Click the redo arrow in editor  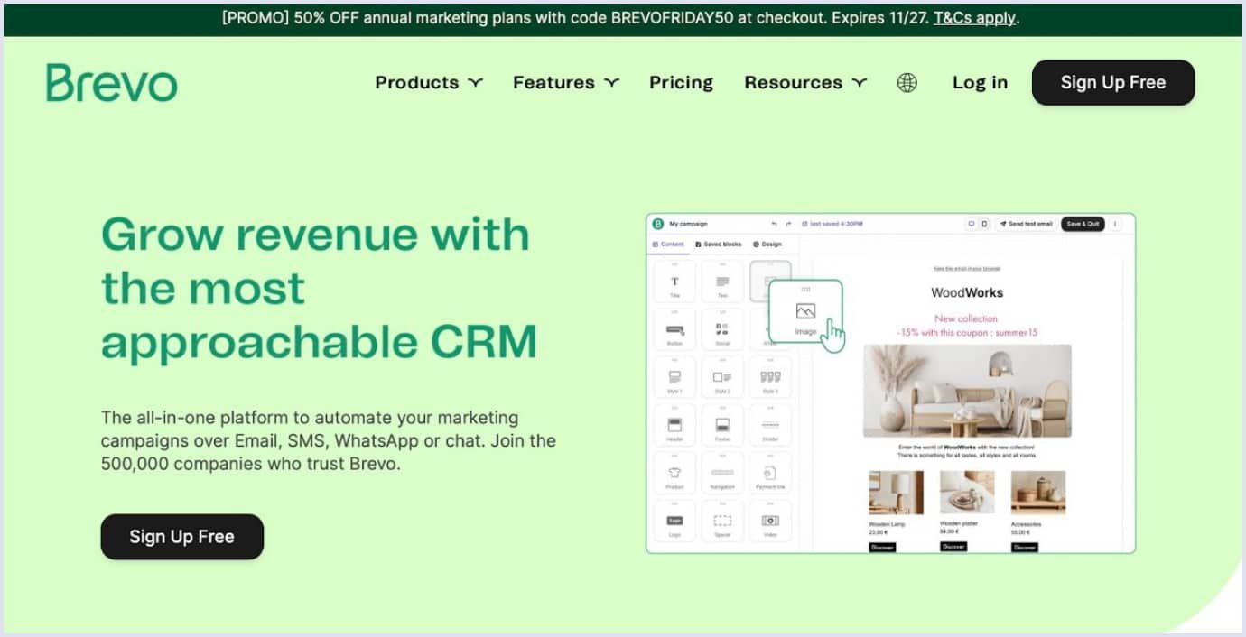788,224
